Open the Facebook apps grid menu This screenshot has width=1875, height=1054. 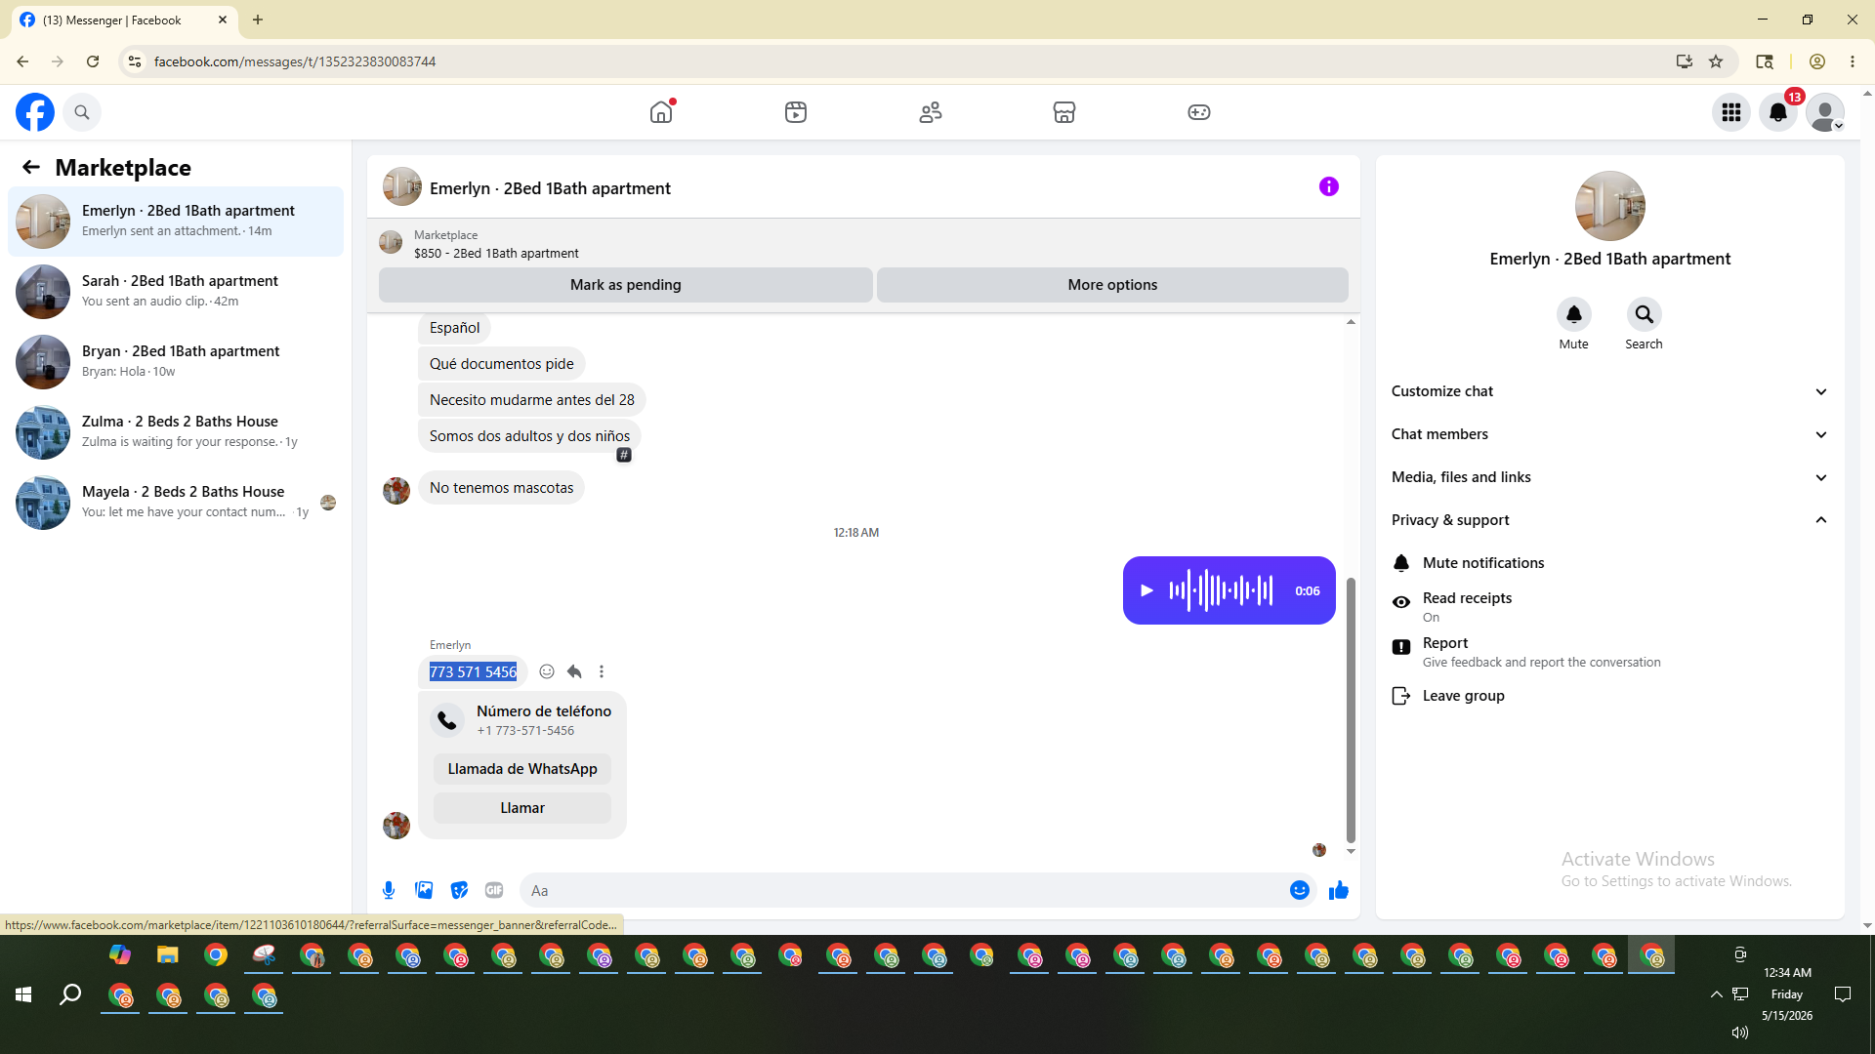tap(1731, 112)
